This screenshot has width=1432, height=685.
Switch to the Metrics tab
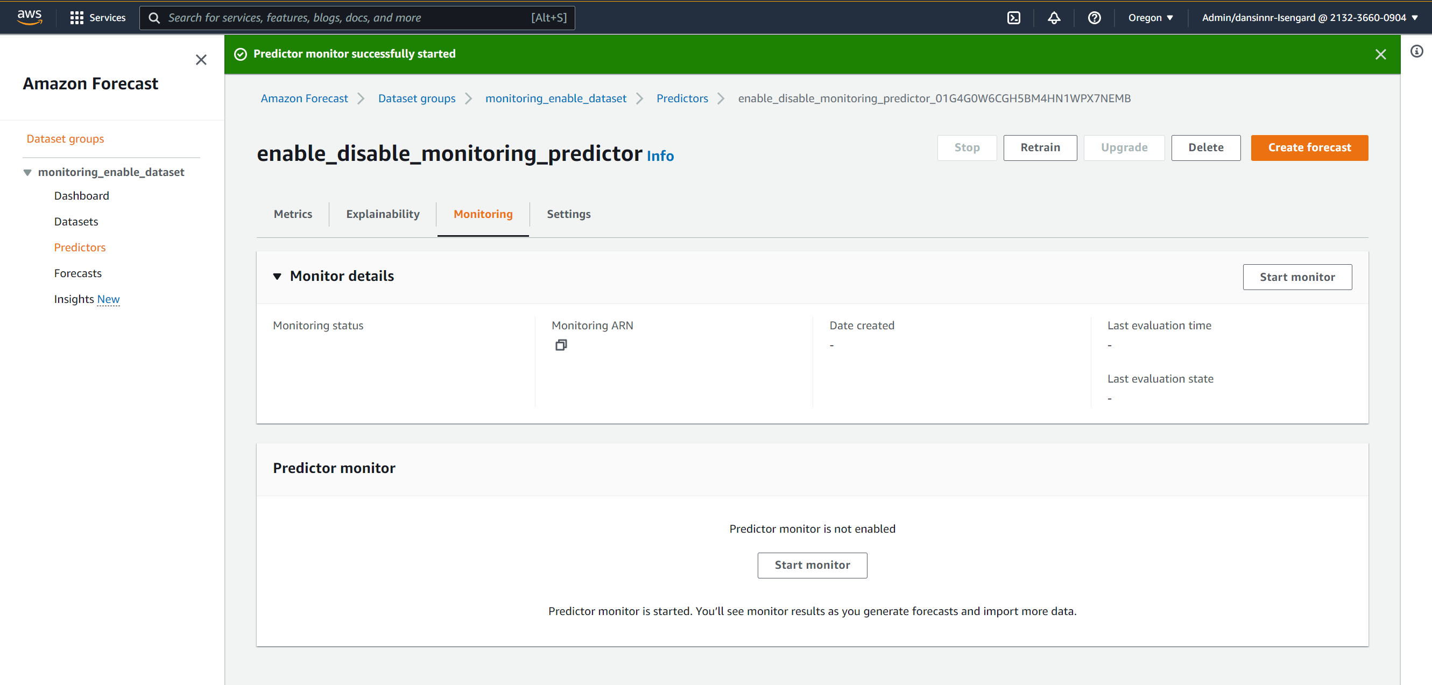coord(293,214)
